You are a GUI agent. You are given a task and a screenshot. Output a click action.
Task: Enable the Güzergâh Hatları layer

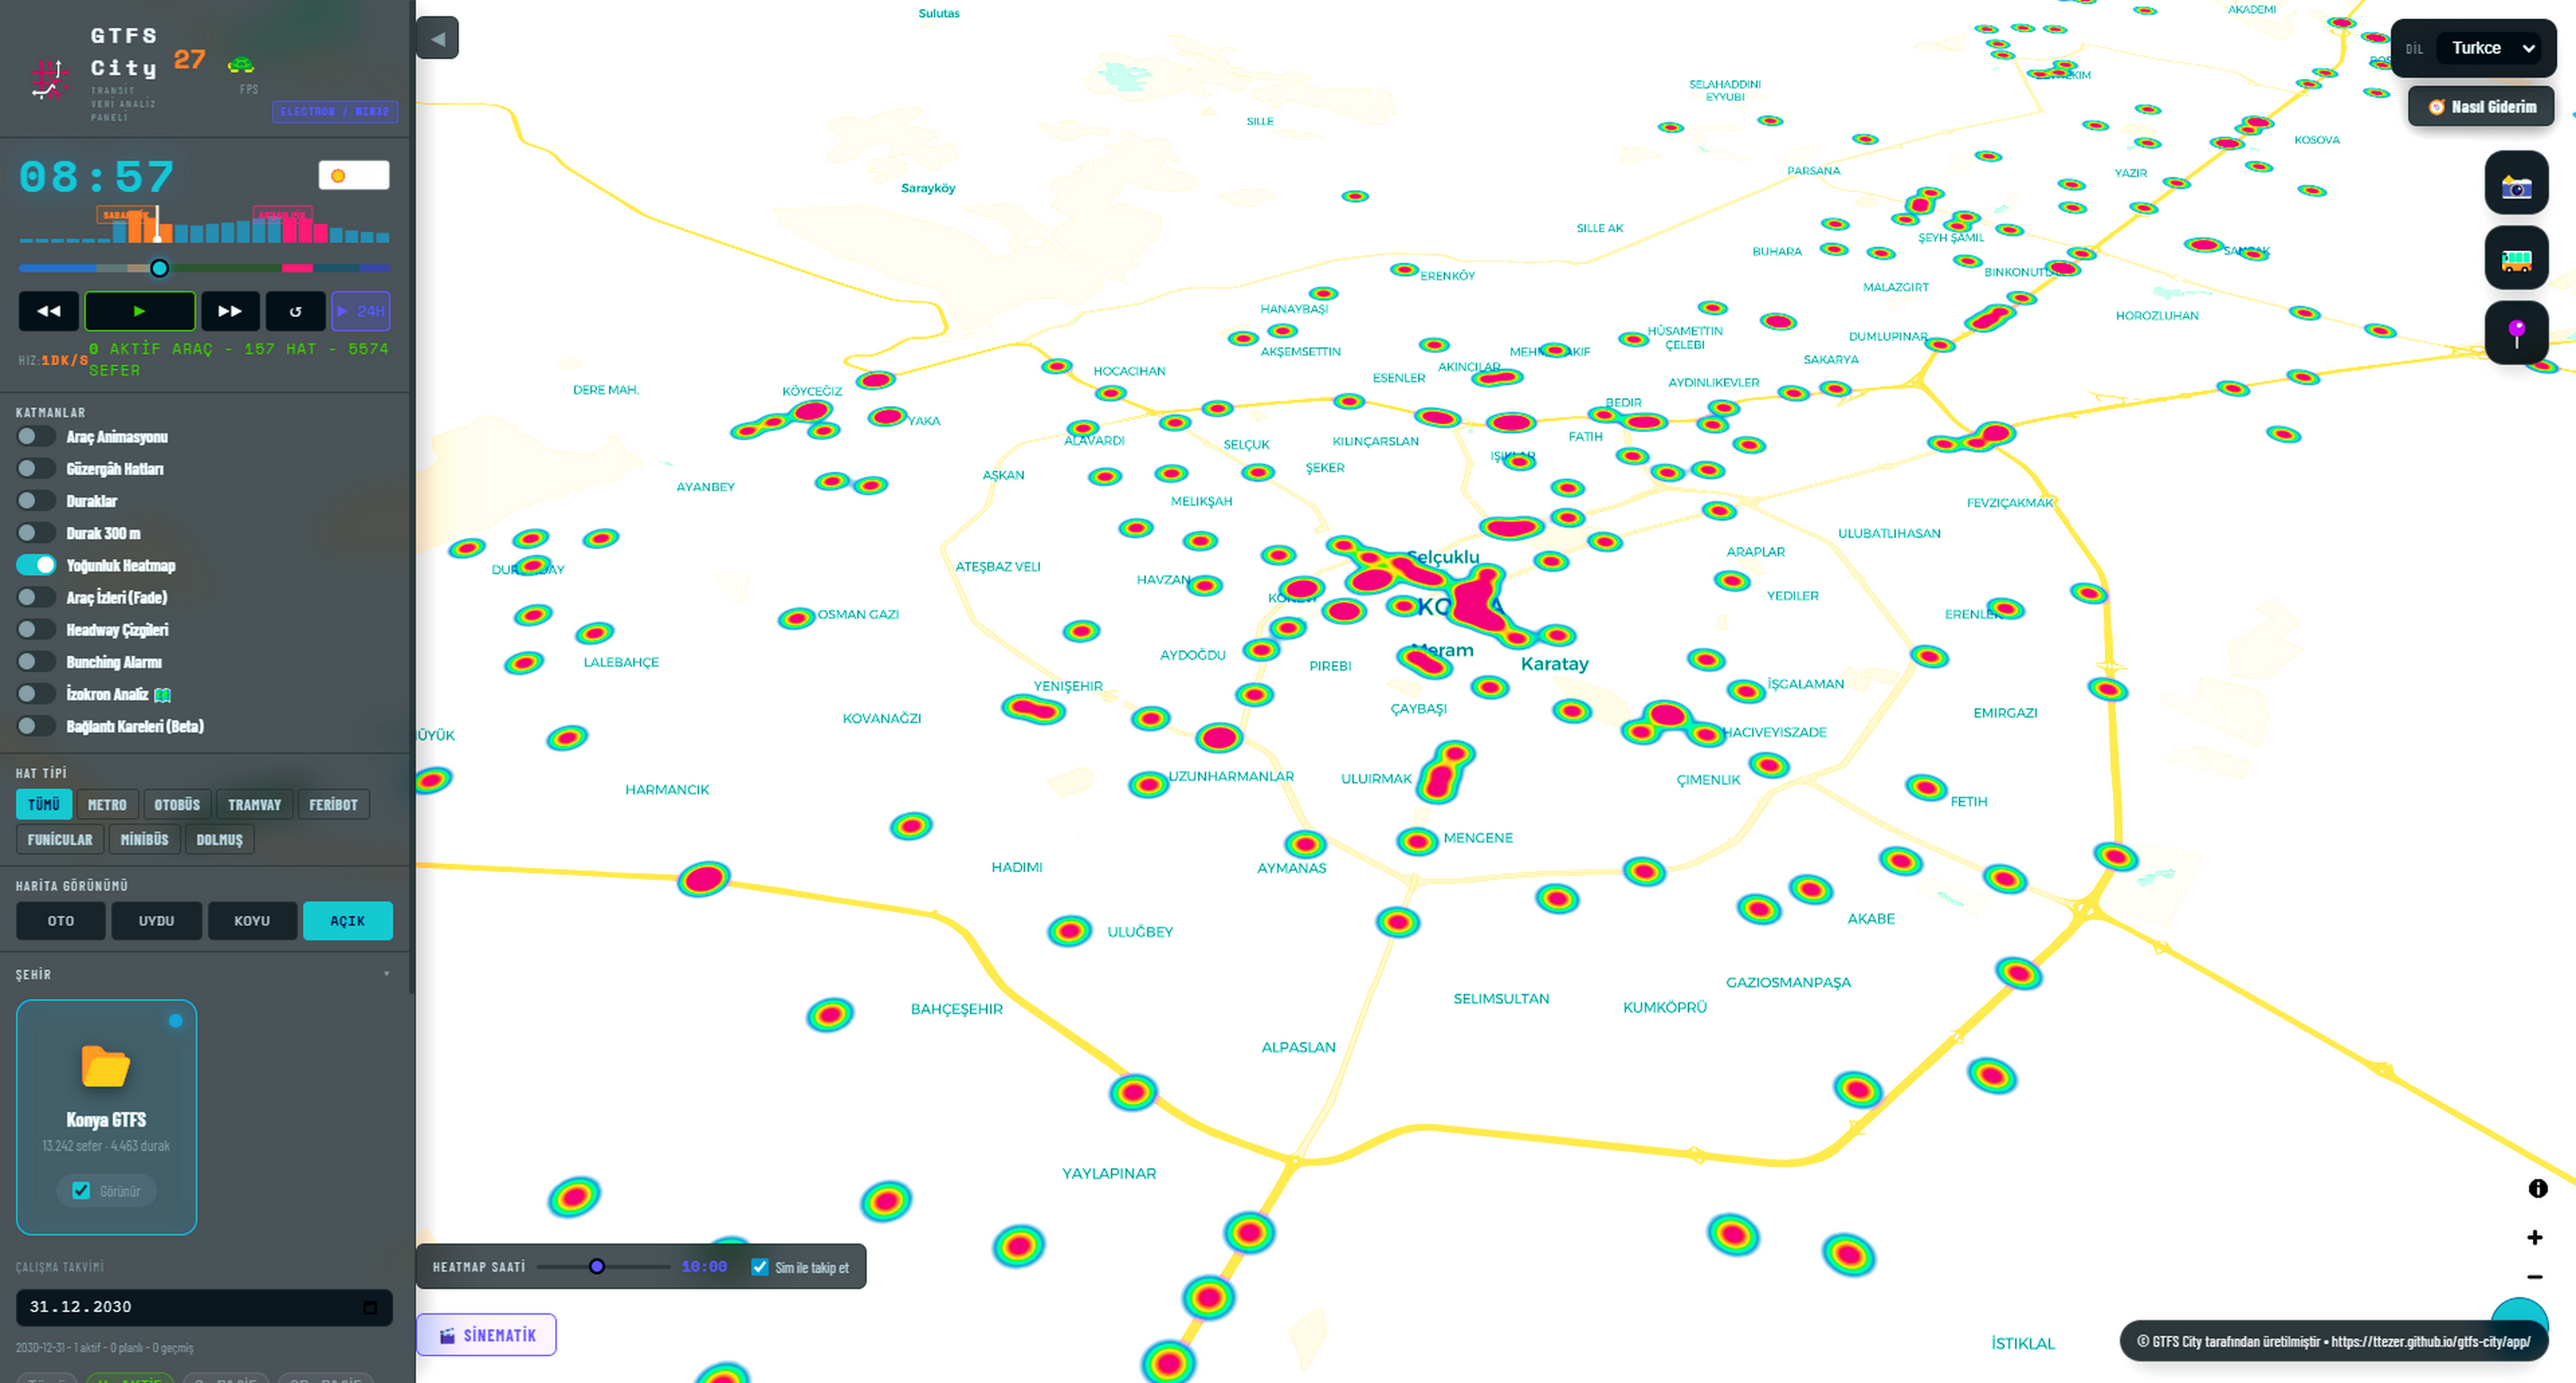click(36, 469)
